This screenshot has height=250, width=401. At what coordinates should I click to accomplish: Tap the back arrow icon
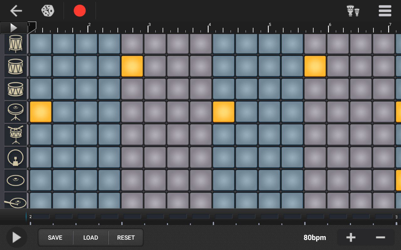(16, 11)
